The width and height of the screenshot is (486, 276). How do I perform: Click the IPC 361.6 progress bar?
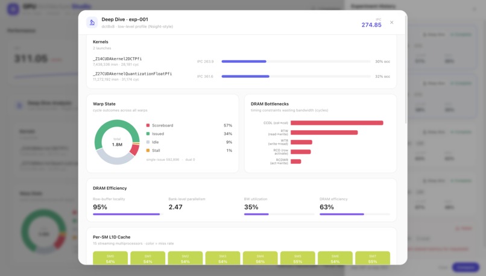click(x=296, y=76)
